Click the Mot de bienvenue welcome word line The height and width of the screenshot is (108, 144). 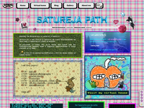pos(72,27)
